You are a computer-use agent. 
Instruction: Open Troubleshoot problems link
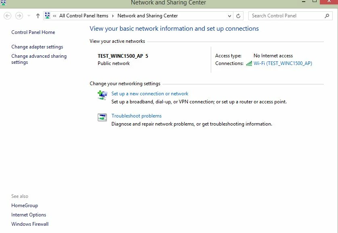coord(136,116)
